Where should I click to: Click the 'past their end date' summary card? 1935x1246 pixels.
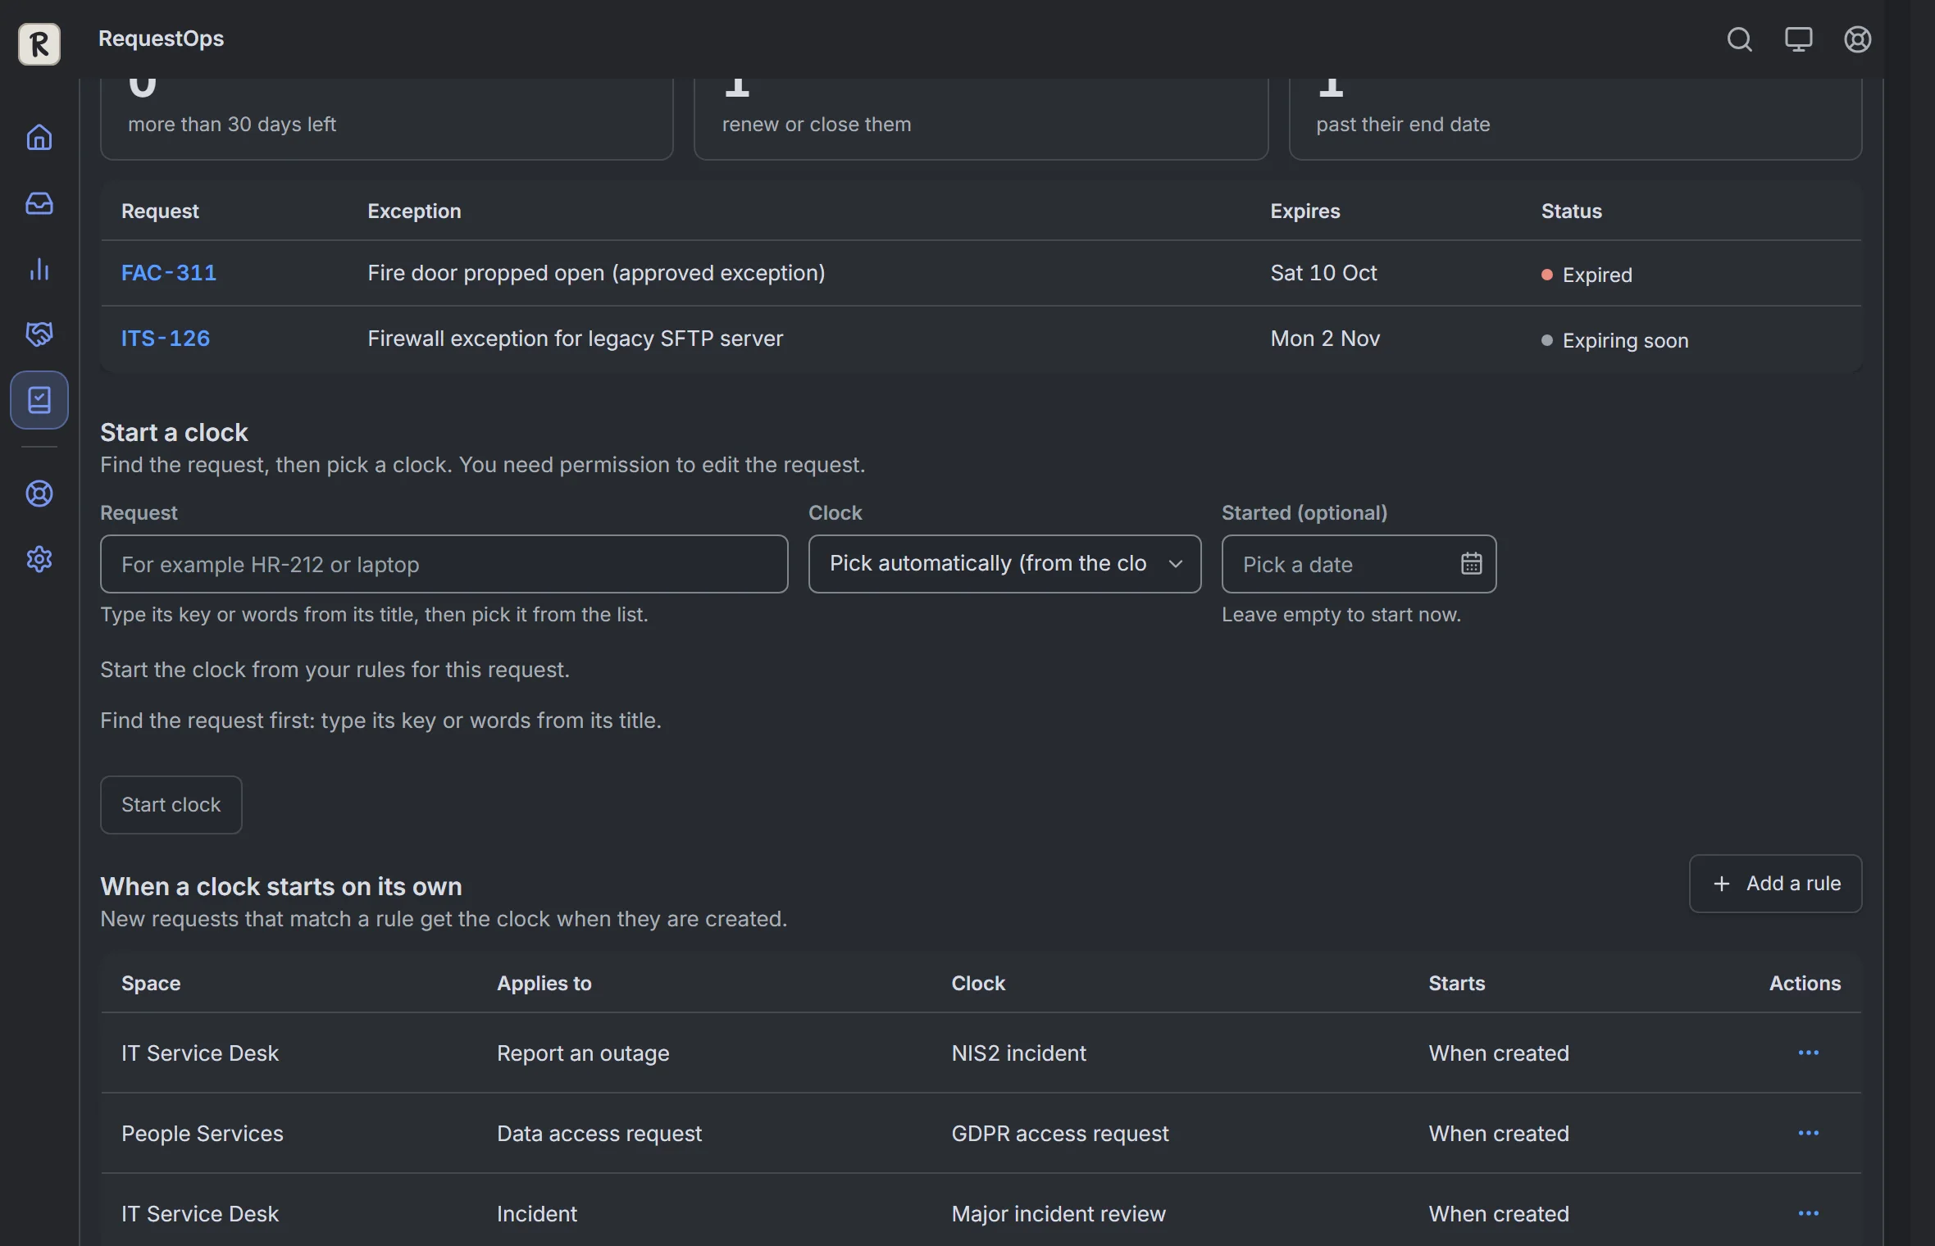(x=1575, y=119)
